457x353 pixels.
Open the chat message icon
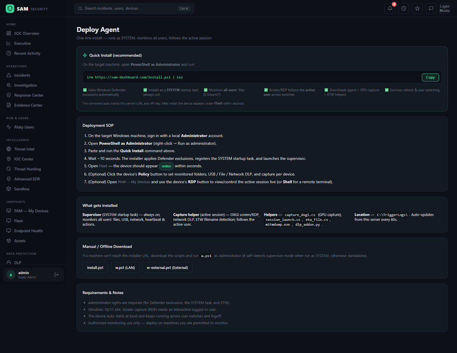tap(431, 9)
